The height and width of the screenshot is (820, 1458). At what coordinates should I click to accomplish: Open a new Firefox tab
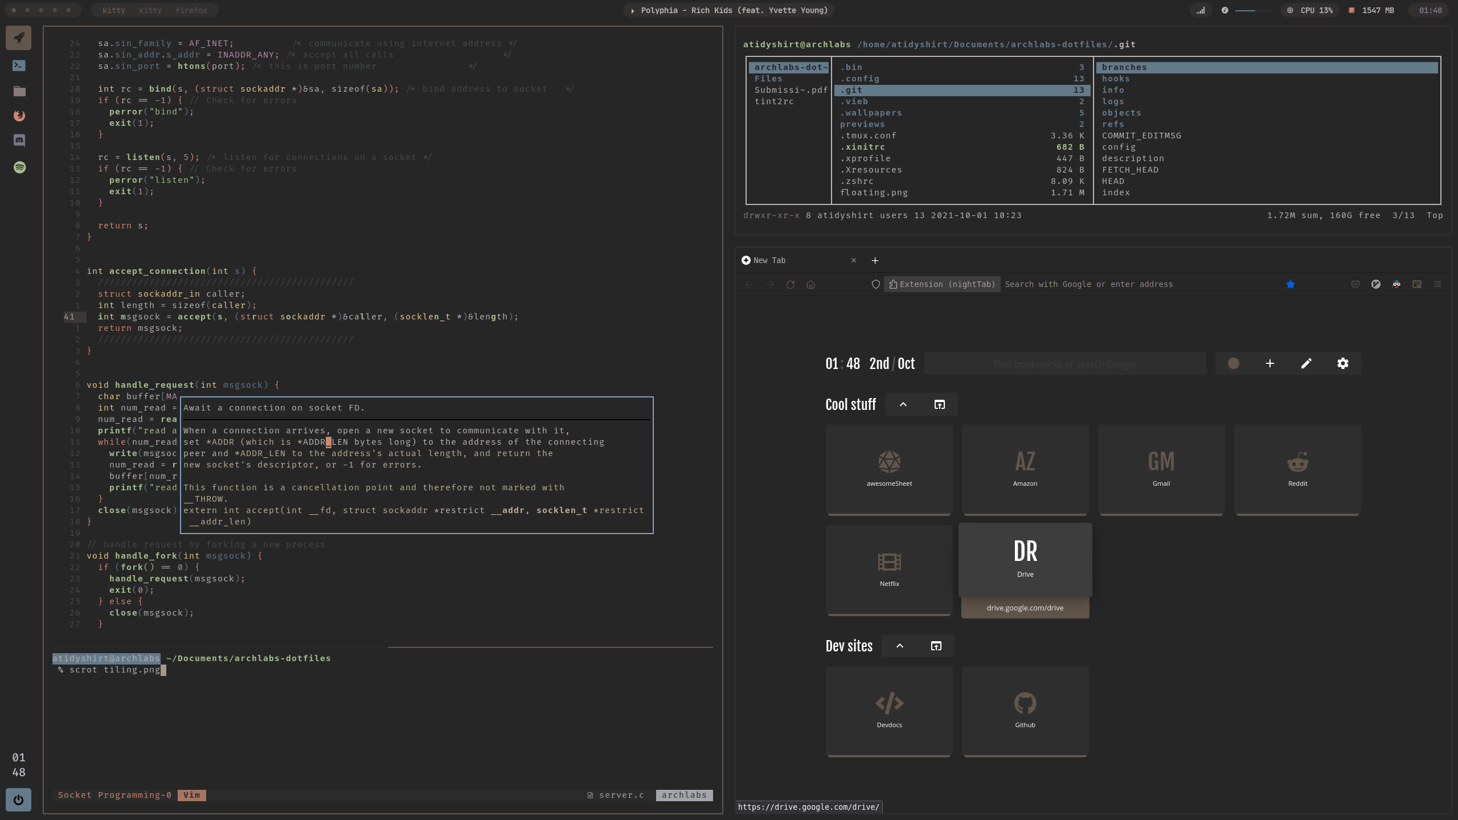pos(875,260)
